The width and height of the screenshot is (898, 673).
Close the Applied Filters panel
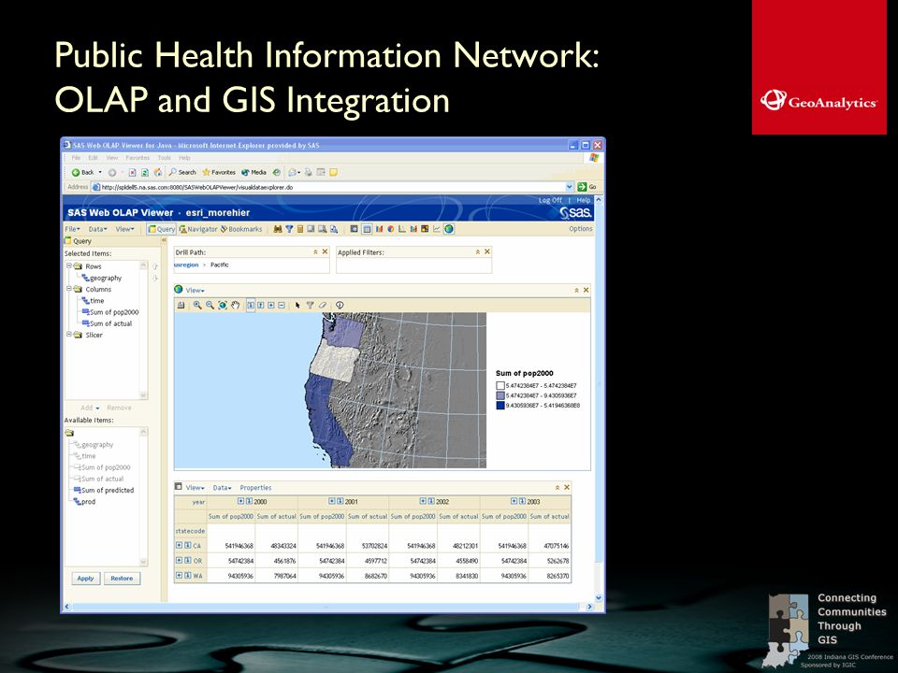487,251
